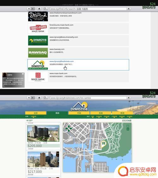Open the foreclosures.maze-bank.com link
The image size is (158, 178).
pyautogui.click(x=61, y=25)
